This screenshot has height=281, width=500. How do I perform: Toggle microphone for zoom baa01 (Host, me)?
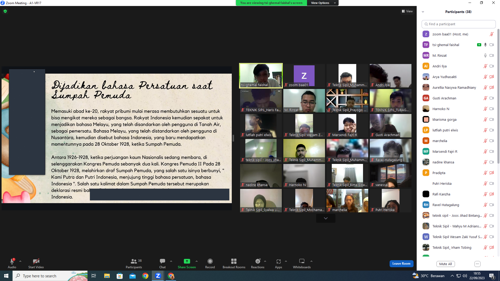pos(491,34)
